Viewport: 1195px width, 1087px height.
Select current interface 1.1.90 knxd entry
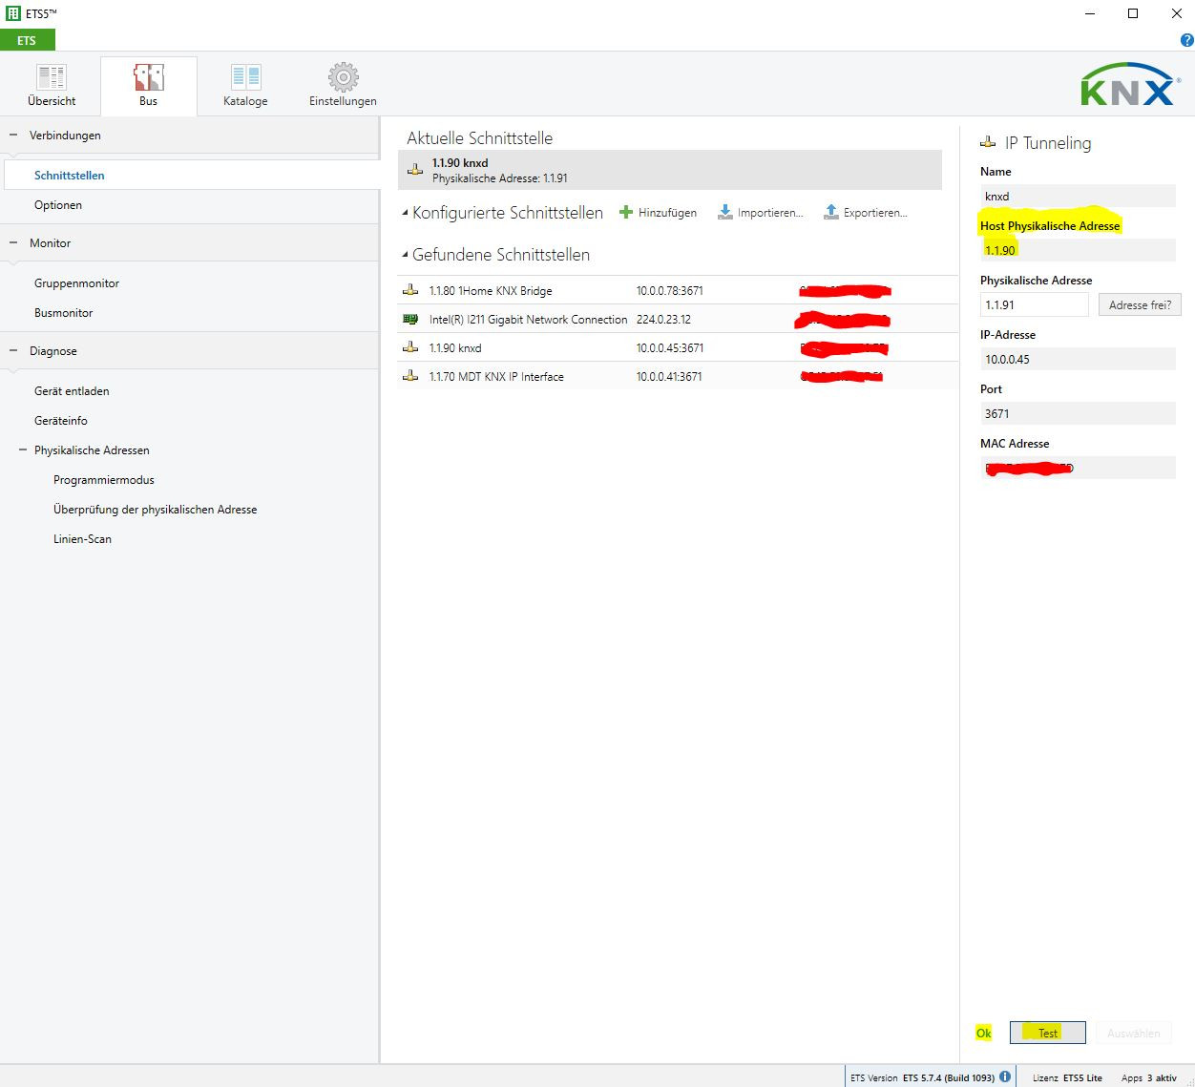click(x=670, y=170)
